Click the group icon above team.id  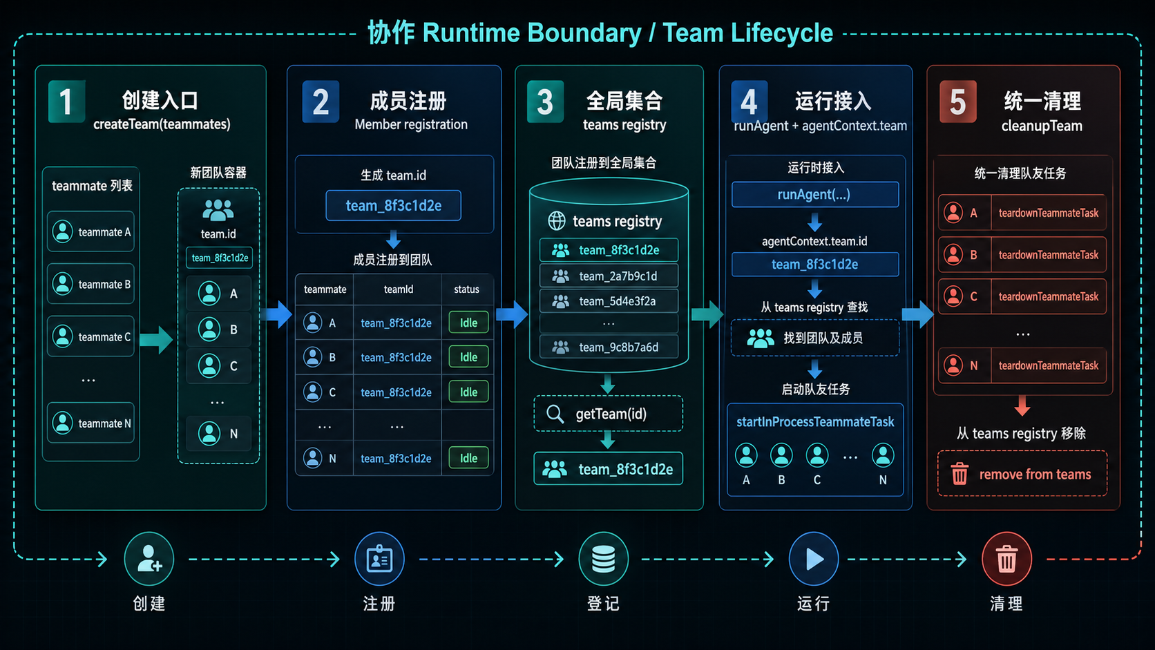coord(218,209)
